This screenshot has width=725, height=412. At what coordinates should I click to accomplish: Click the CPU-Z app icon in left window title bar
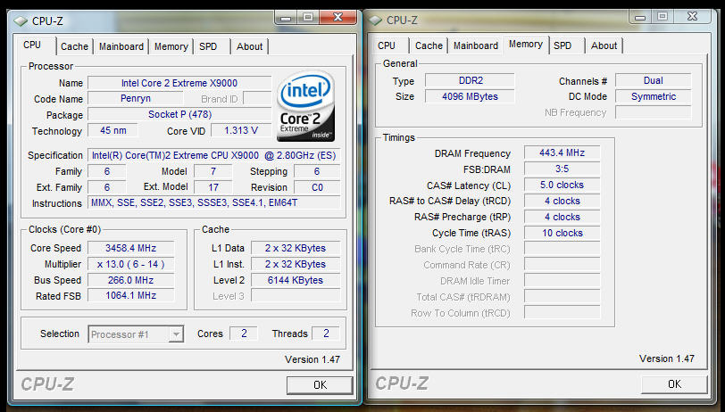(21, 21)
